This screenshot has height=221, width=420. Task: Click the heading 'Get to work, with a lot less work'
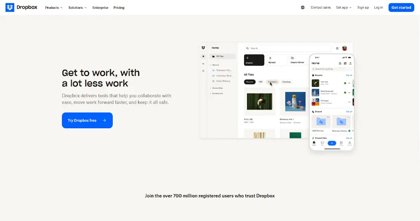[x=101, y=78]
